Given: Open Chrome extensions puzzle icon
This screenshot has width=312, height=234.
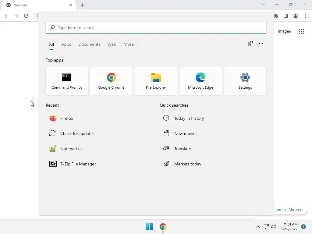Looking at the screenshot, I should coord(276,16).
